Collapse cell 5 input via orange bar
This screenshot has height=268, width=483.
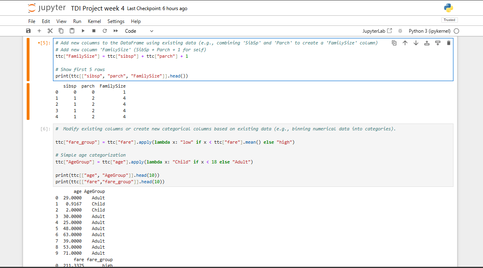pos(28,59)
